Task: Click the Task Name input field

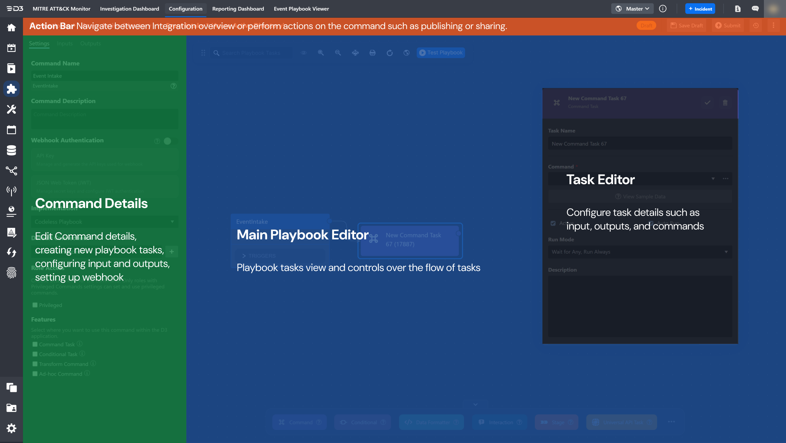Action: [x=639, y=144]
